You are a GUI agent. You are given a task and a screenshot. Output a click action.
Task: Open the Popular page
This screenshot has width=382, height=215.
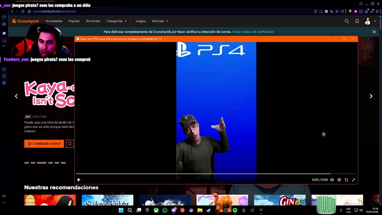click(x=74, y=21)
